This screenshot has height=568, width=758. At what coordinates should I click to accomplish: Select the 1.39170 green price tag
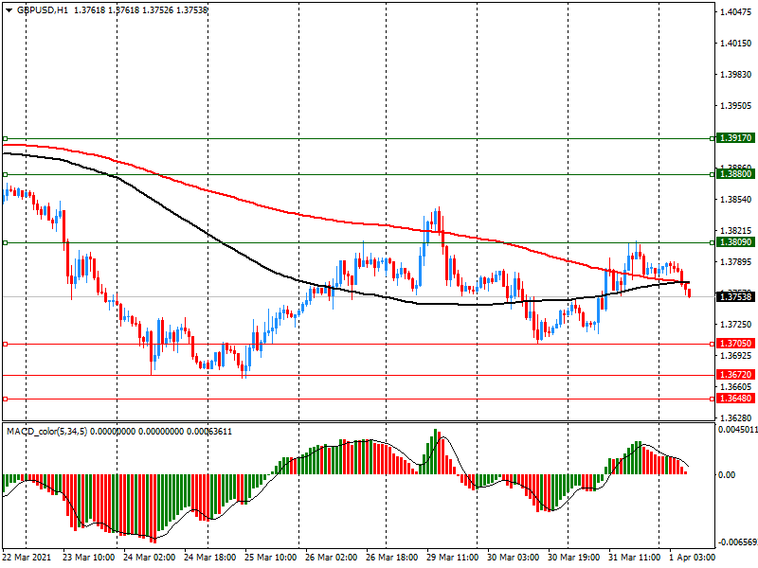pyautogui.click(x=735, y=138)
